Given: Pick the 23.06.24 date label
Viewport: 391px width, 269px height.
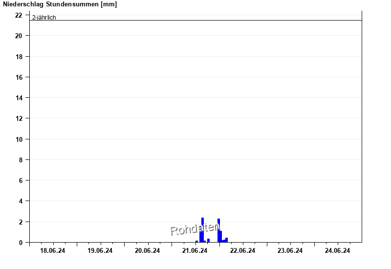Looking at the screenshot, I should click(290, 251).
